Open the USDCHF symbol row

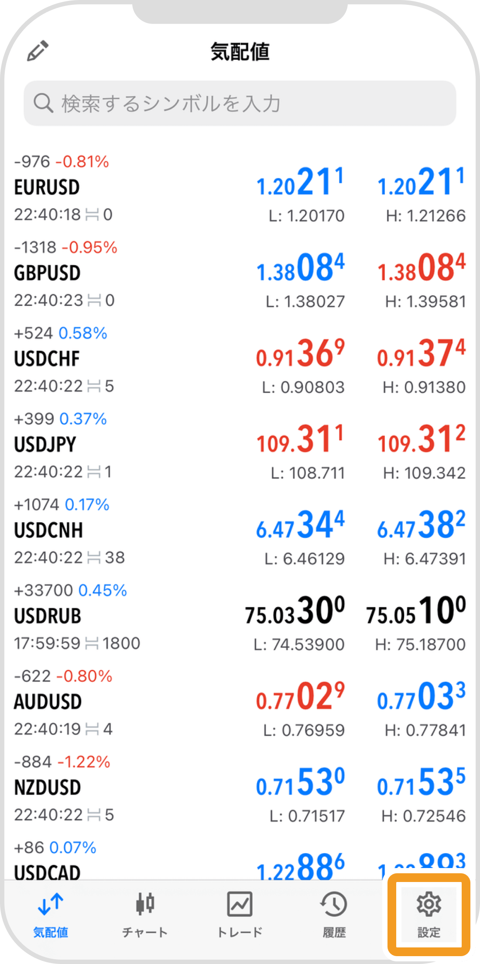pyautogui.click(x=240, y=360)
